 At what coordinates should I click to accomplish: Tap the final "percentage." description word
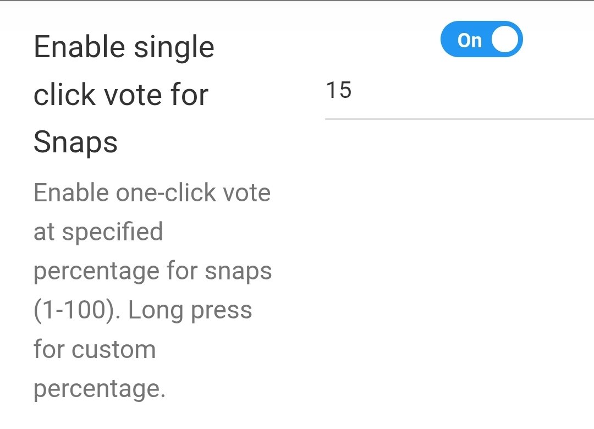point(100,389)
